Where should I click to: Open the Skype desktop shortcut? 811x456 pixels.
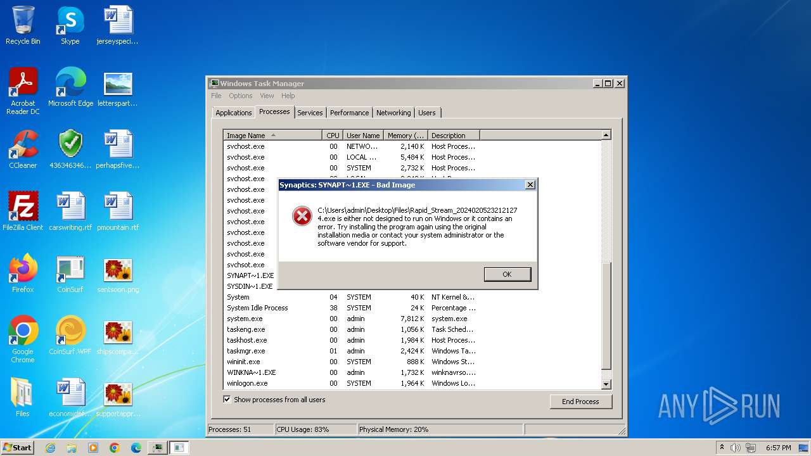tap(70, 25)
